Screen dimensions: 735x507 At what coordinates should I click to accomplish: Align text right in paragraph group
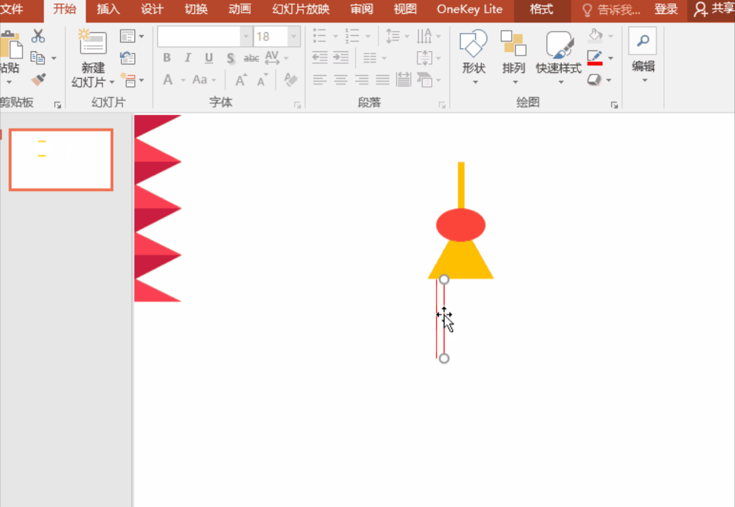point(362,80)
